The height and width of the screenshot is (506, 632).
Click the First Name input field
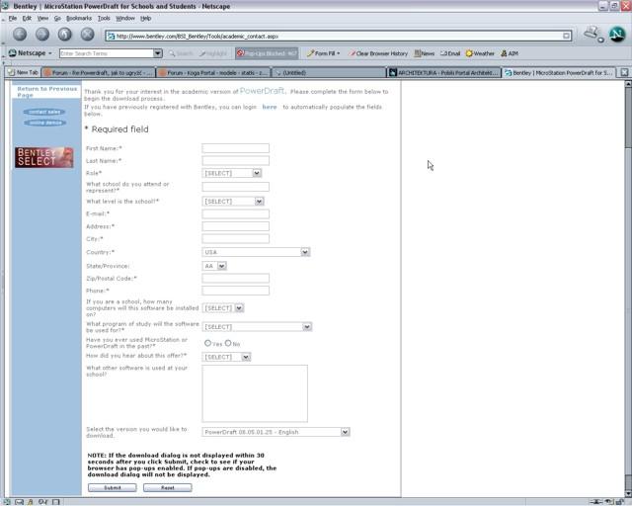pos(235,148)
